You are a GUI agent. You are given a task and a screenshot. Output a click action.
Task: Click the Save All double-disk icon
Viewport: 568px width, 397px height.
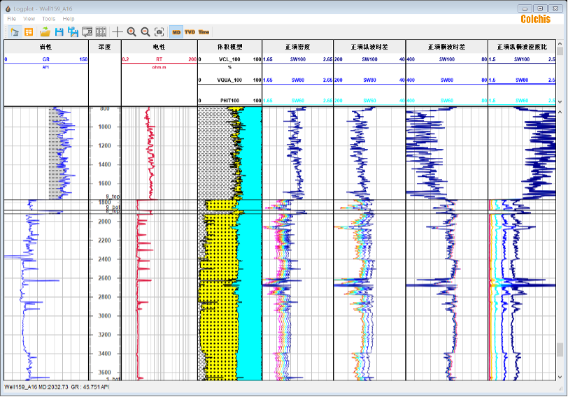pos(73,32)
